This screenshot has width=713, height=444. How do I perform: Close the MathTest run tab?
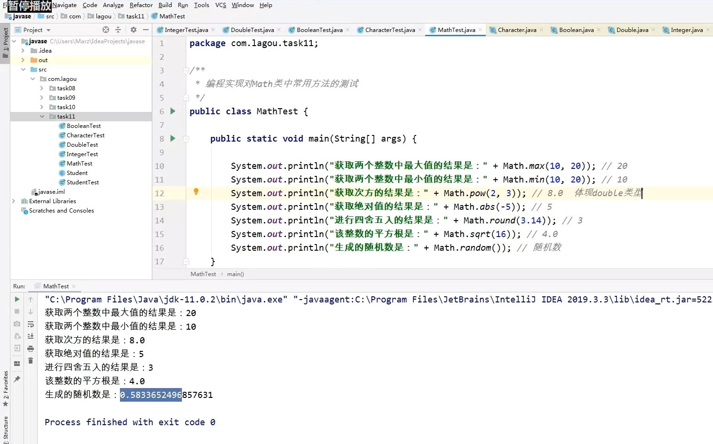point(74,286)
